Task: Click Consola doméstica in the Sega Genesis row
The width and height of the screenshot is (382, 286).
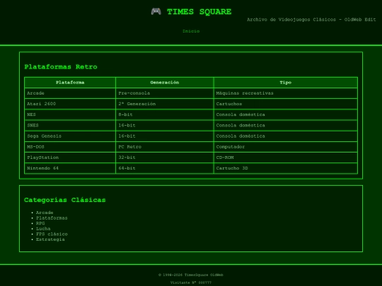Action: 286,136
